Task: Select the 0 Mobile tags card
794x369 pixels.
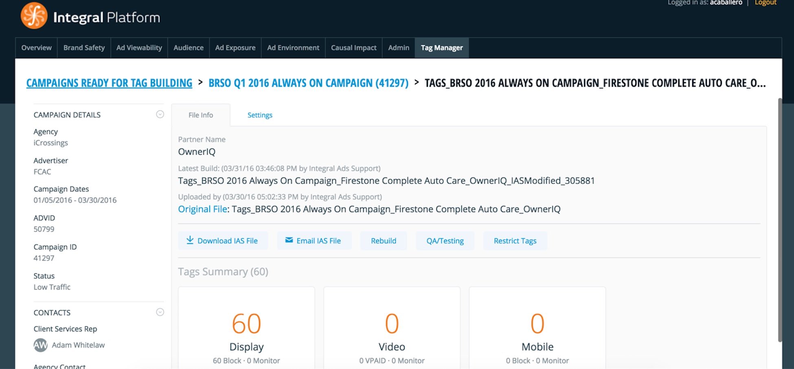Action: (537, 328)
